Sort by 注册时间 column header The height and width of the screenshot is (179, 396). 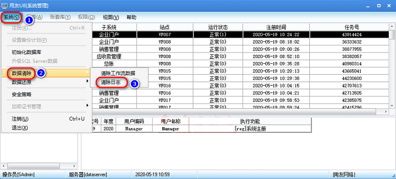[x=276, y=27]
